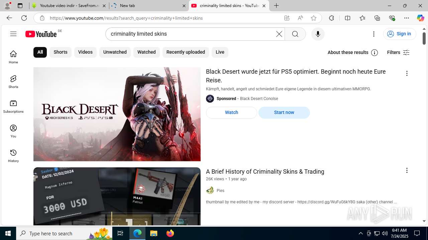
Task: Open Subscriptions in the sidebar
Action: tap(13, 106)
